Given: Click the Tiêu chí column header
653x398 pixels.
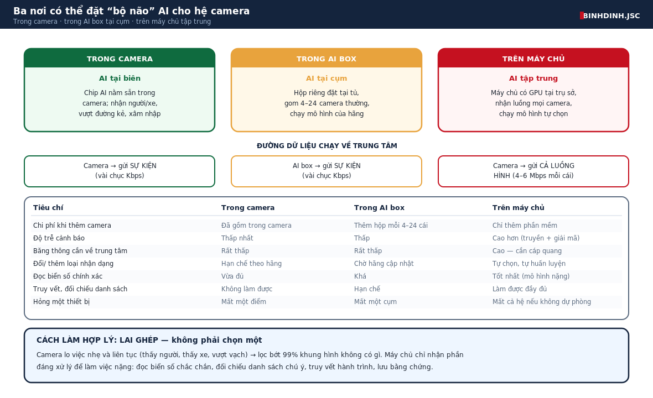Looking at the screenshot, I should pos(48,207).
